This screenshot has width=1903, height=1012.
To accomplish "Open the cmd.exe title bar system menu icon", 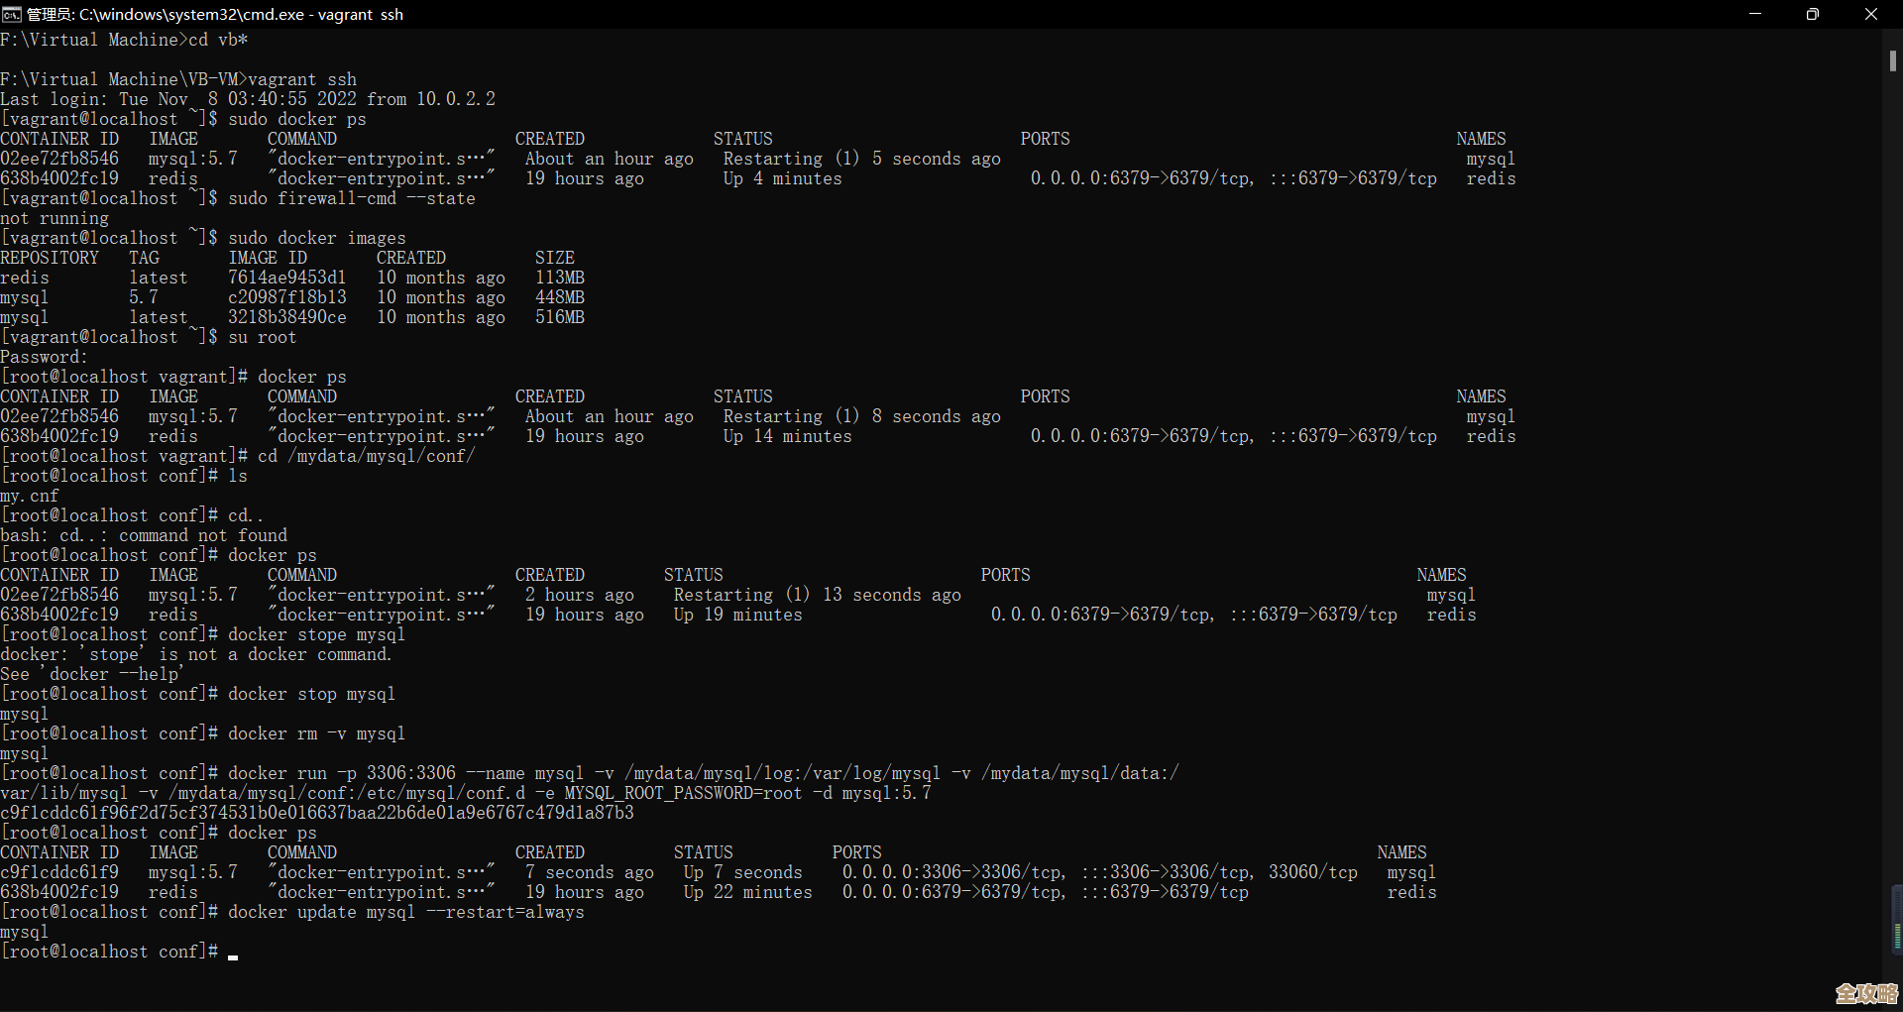I will click(x=11, y=14).
